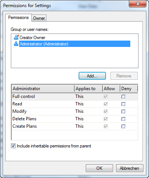This screenshot has height=178, width=149.
Task: Click the Remove button
Action: click(x=124, y=76)
